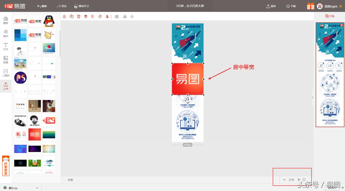Click the zoom in plus button
The height and width of the screenshot is (191, 345).
pyautogui.click(x=299, y=180)
